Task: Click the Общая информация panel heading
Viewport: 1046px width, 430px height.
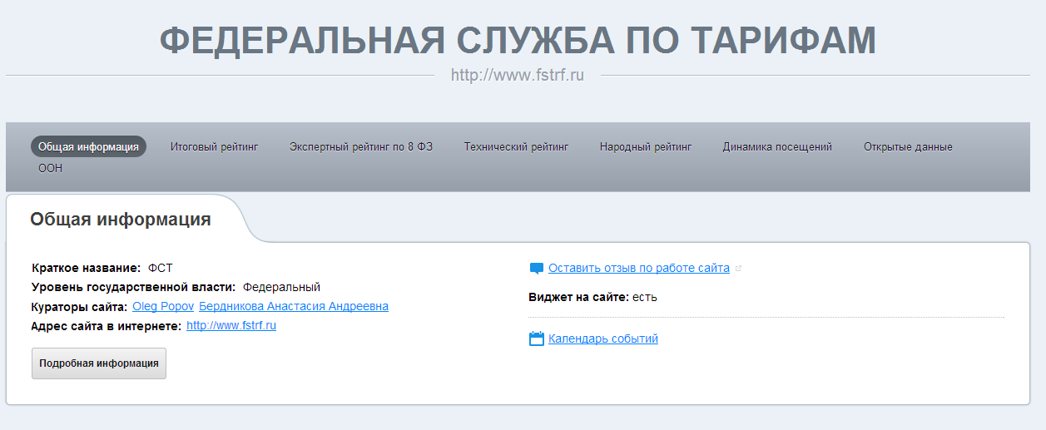Action: pyautogui.click(x=121, y=220)
